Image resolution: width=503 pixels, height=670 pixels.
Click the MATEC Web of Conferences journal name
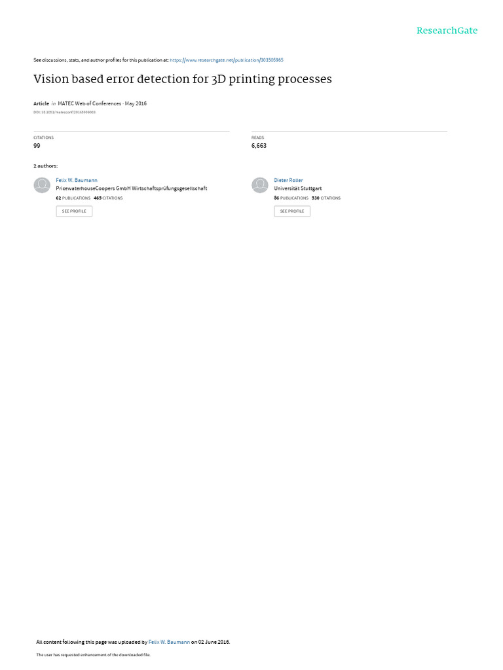[x=89, y=103]
